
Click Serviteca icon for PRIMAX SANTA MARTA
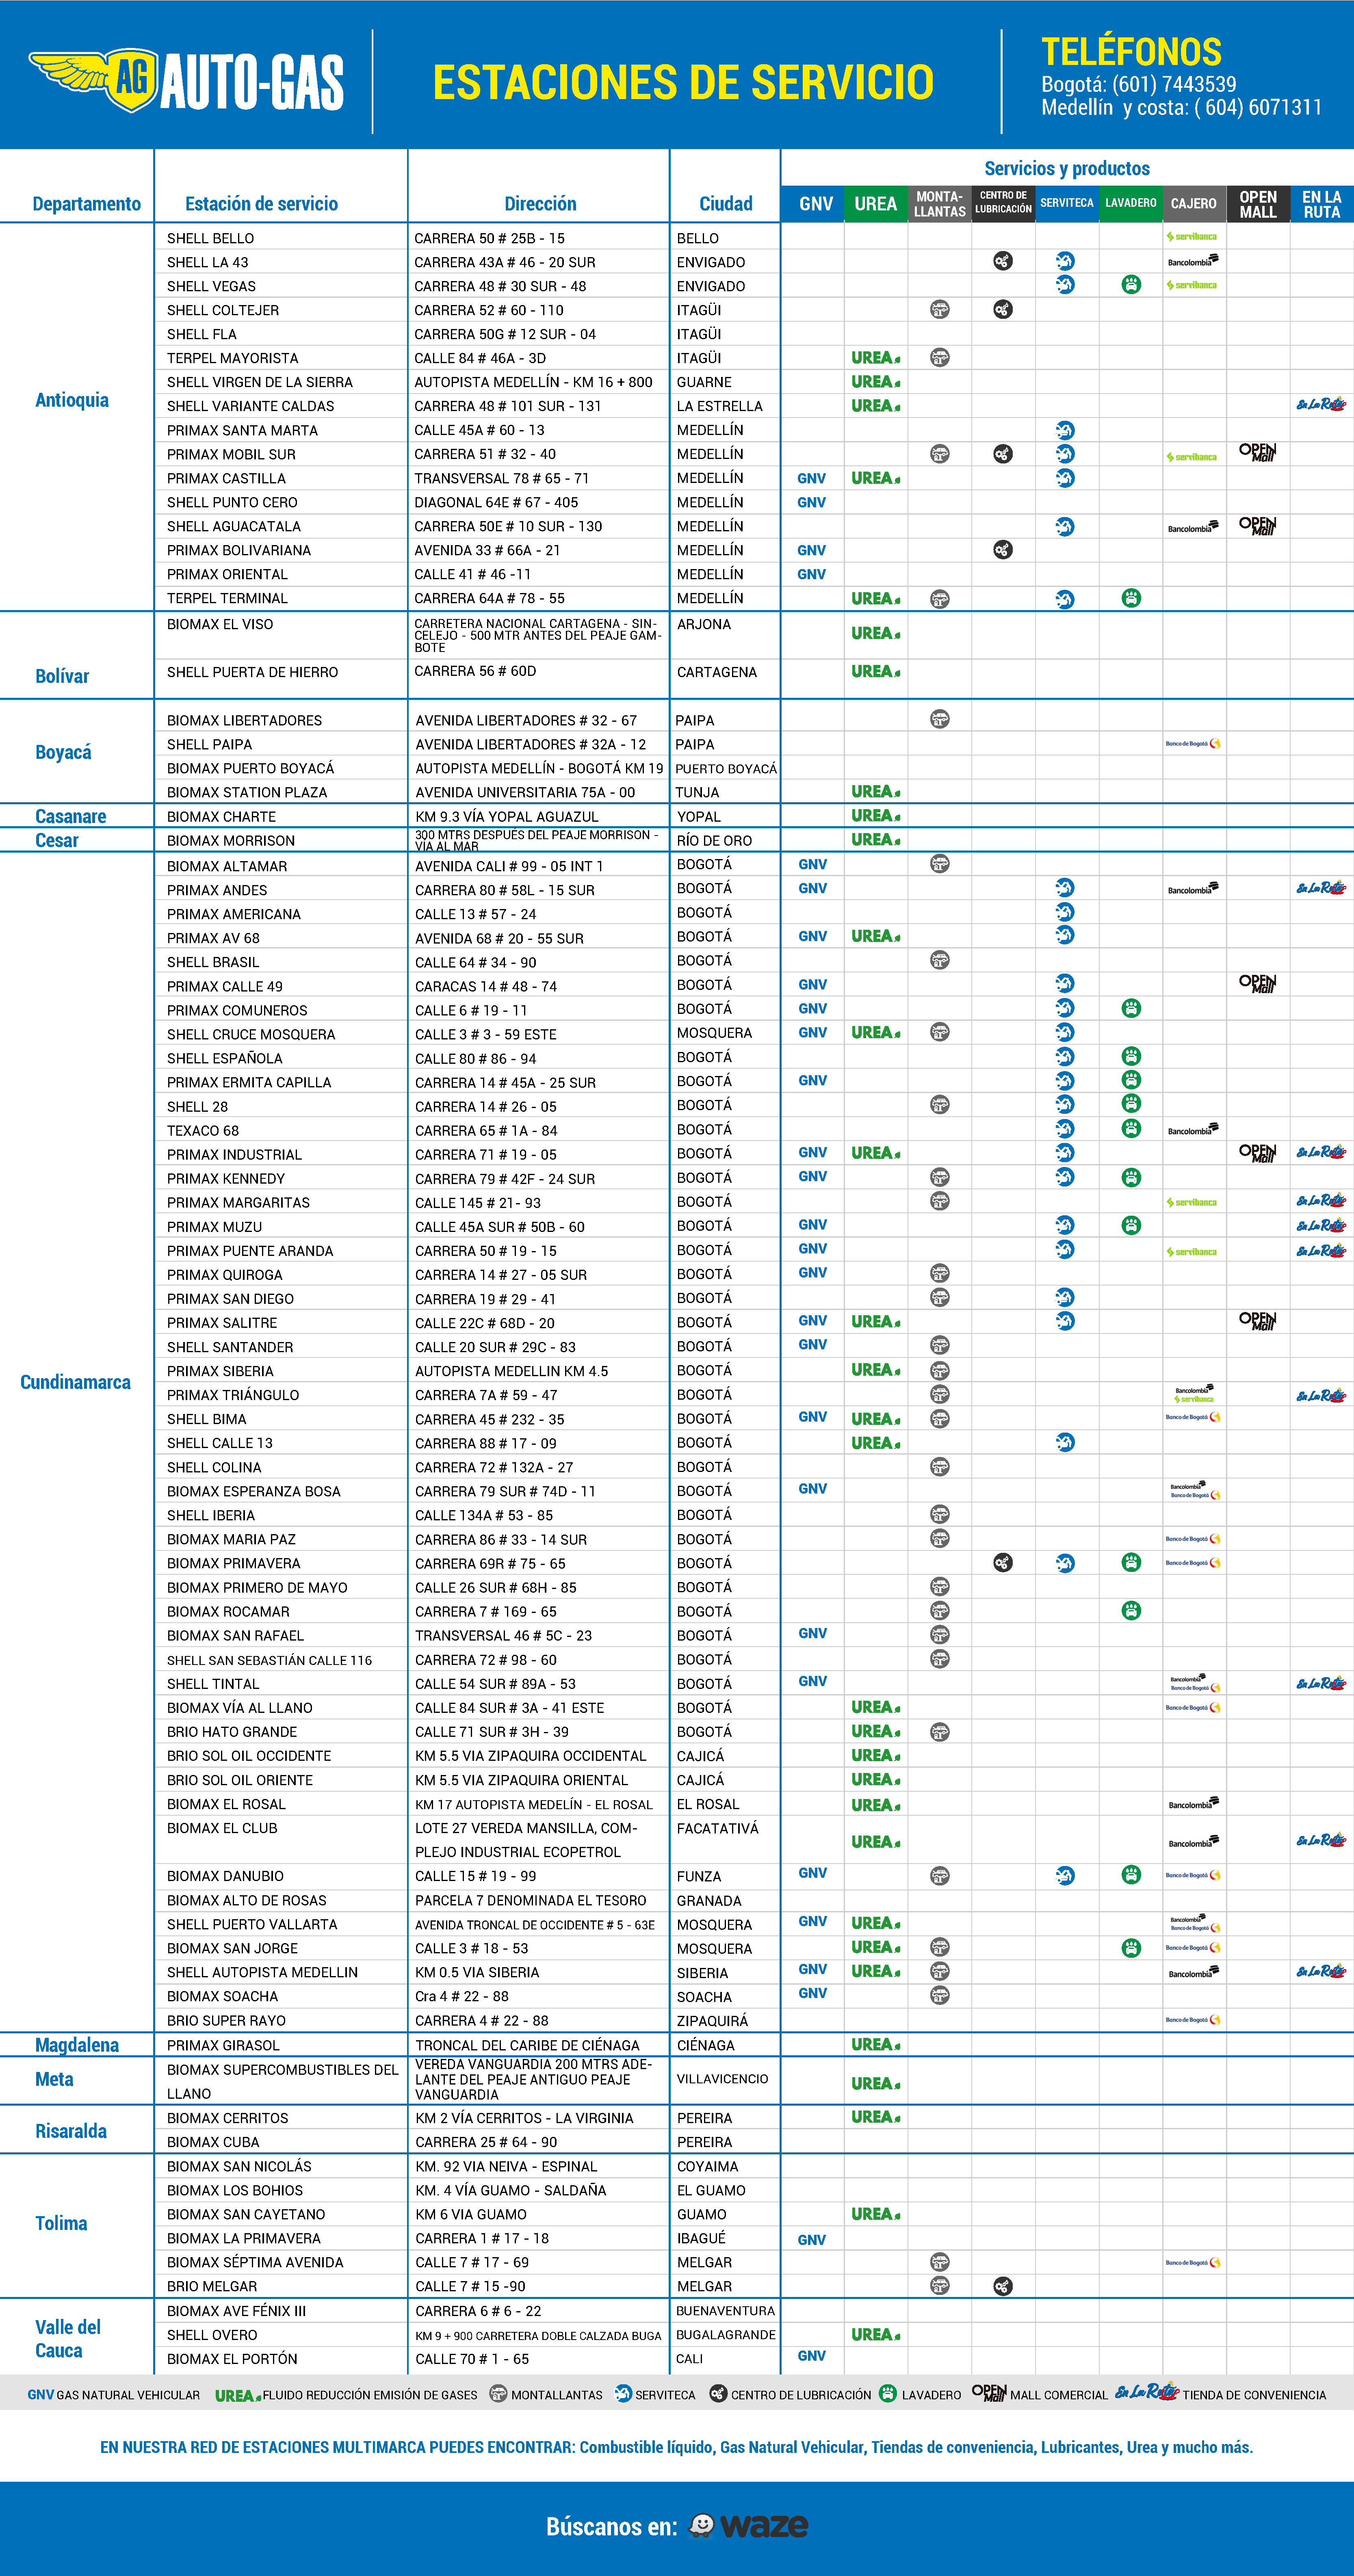tap(1065, 430)
